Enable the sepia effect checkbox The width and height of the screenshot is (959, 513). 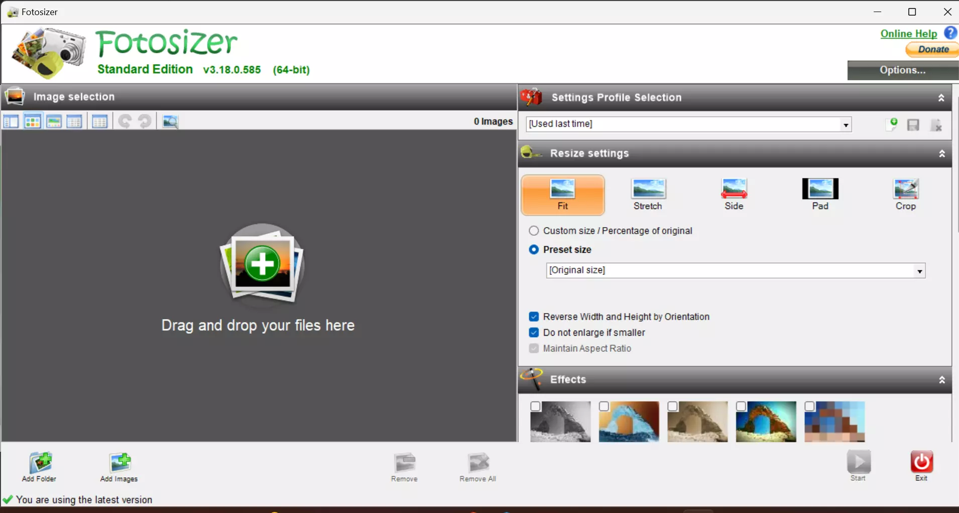673,406
